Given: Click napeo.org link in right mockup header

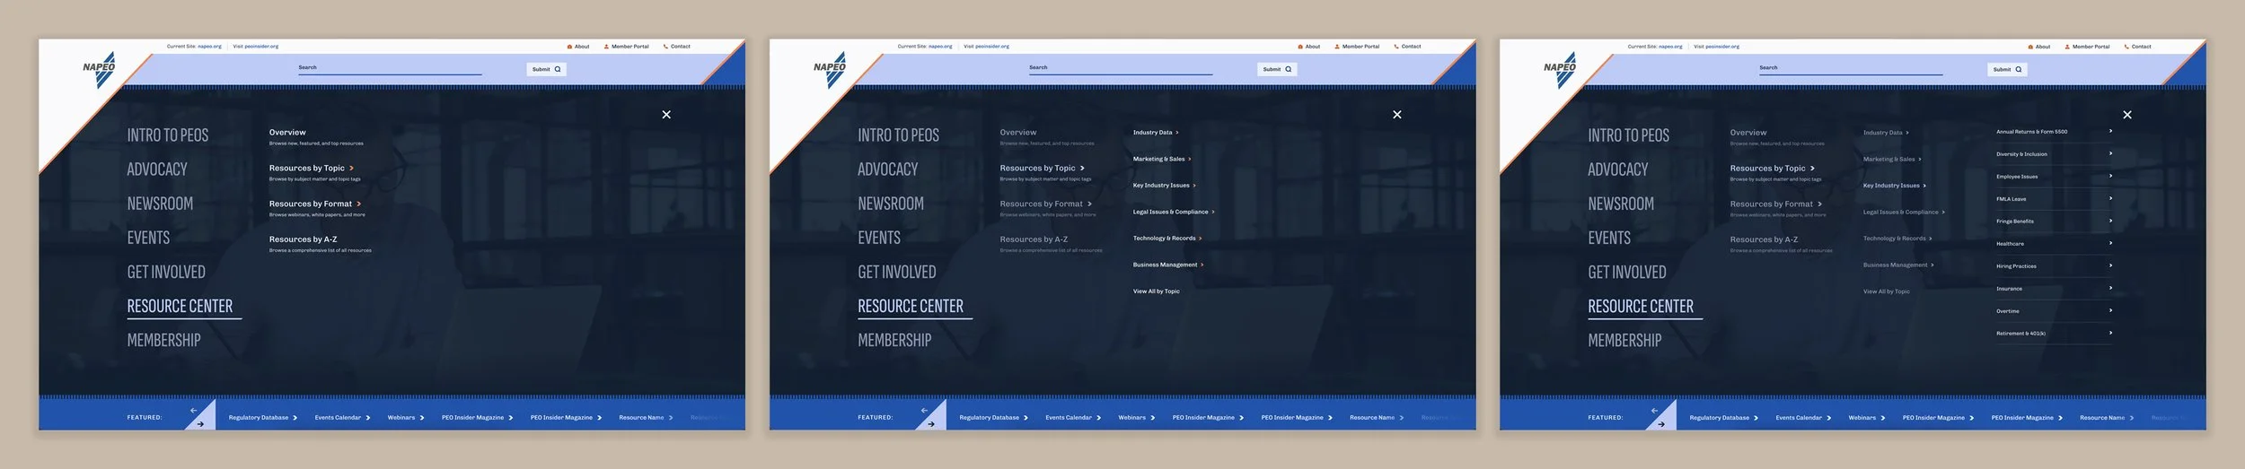Looking at the screenshot, I should pos(1670,47).
